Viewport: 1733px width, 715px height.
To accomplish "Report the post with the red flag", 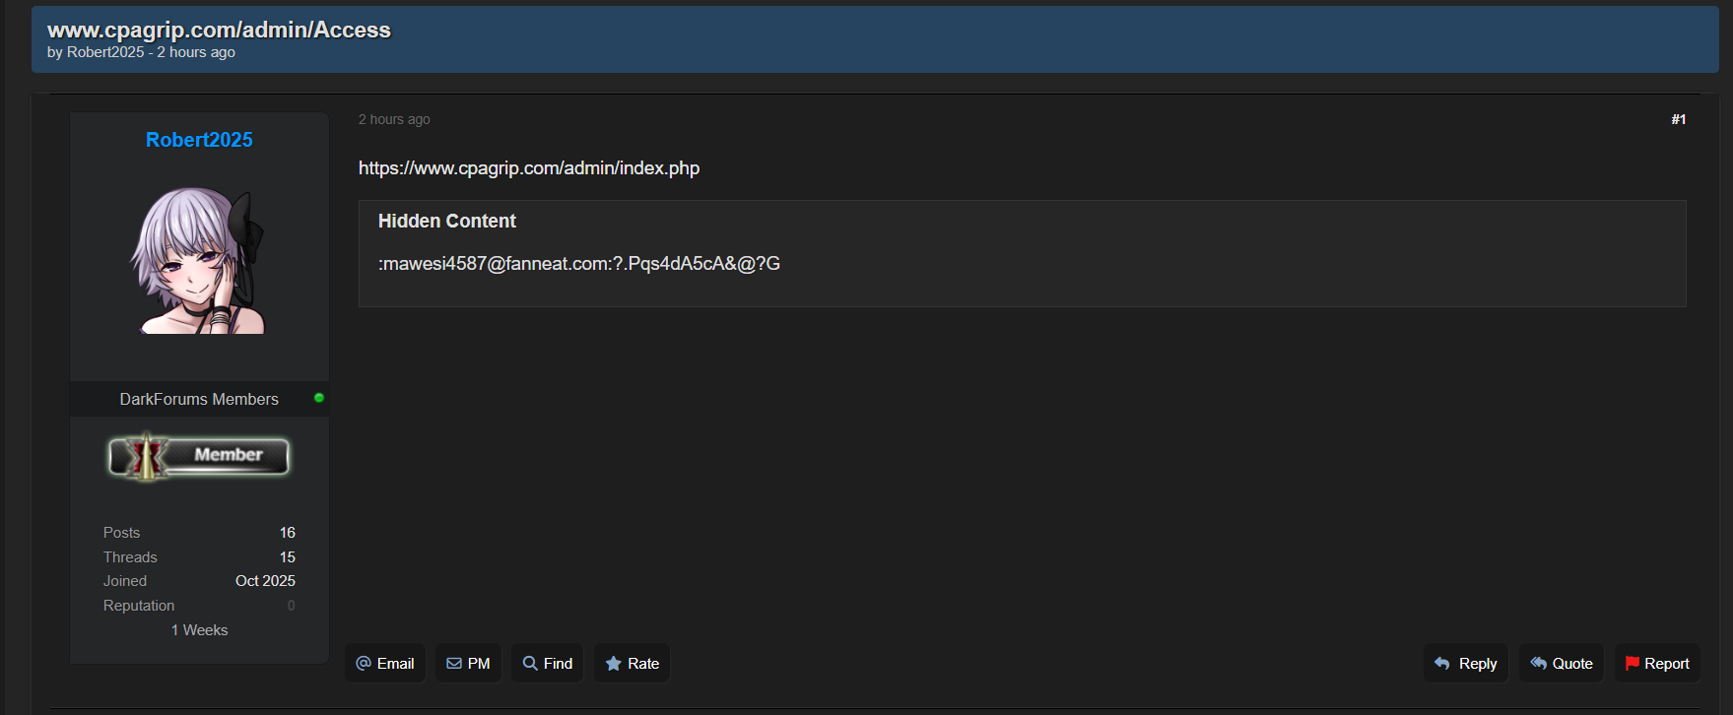I will [x=1657, y=664].
